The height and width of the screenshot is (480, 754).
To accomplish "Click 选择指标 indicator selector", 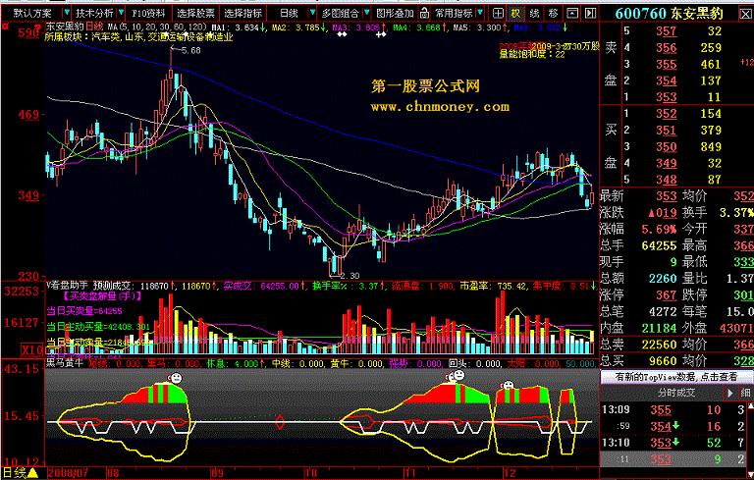I will coord(242,13).
